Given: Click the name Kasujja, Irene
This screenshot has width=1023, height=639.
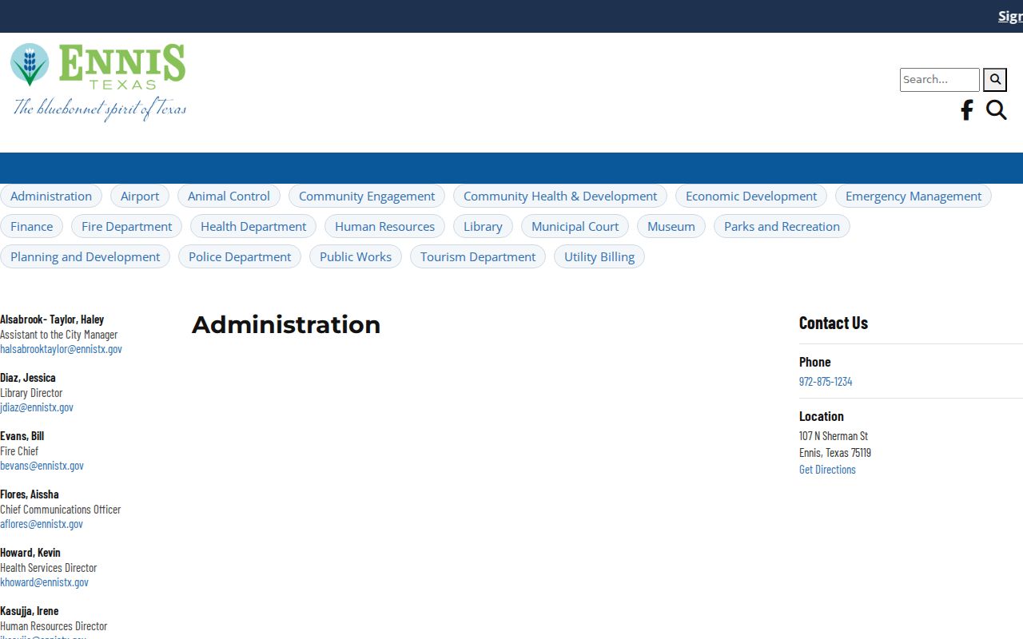Looking at the screenshot, I should tap(30, 611).
